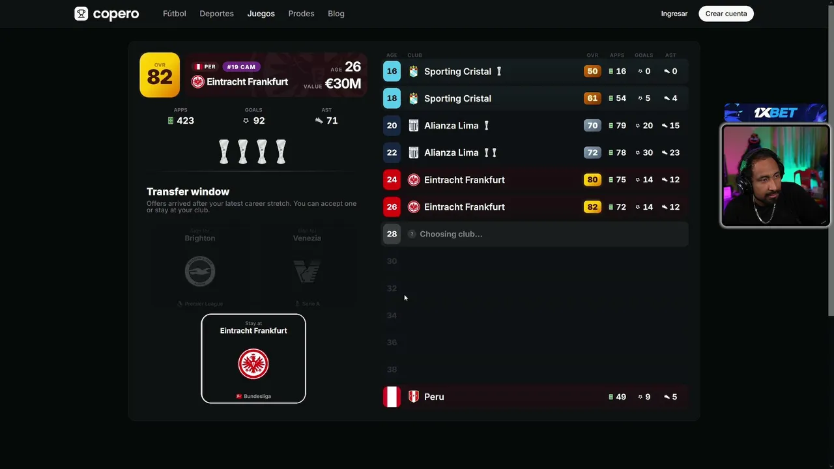The height and width of the screenshot is (469, 834).
Task: Click the age 28 badge
Action: (392, 234)
